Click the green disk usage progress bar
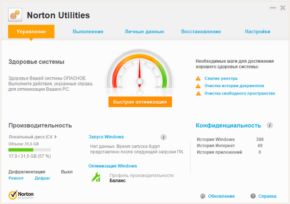The width and height of the screenshot is (290, 204). [x=29, y=150]
